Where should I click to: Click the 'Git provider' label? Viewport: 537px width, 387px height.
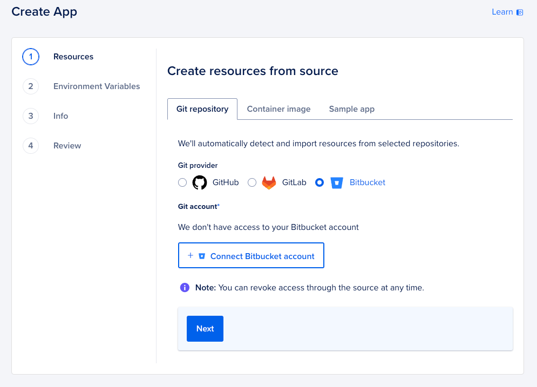198,165
